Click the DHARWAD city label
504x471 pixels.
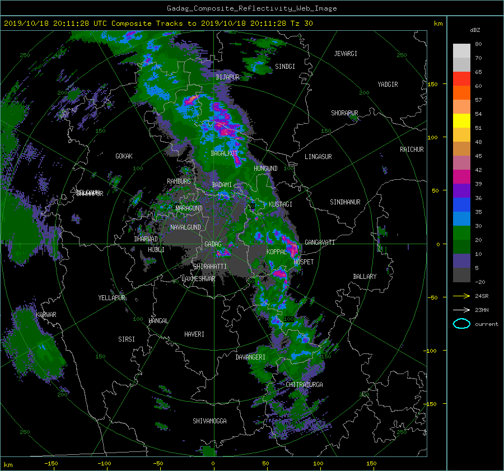[146, 239]
